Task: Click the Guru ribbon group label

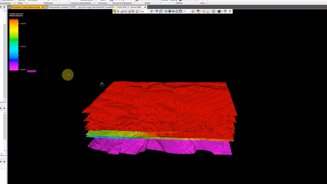Action: [x=203, y=3]
